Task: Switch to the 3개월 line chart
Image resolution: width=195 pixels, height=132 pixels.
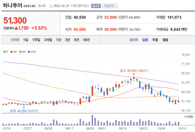Action: click(48, 40)
